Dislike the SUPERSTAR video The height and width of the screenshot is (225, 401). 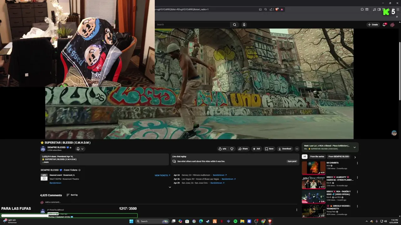click(x=232, y=149)
